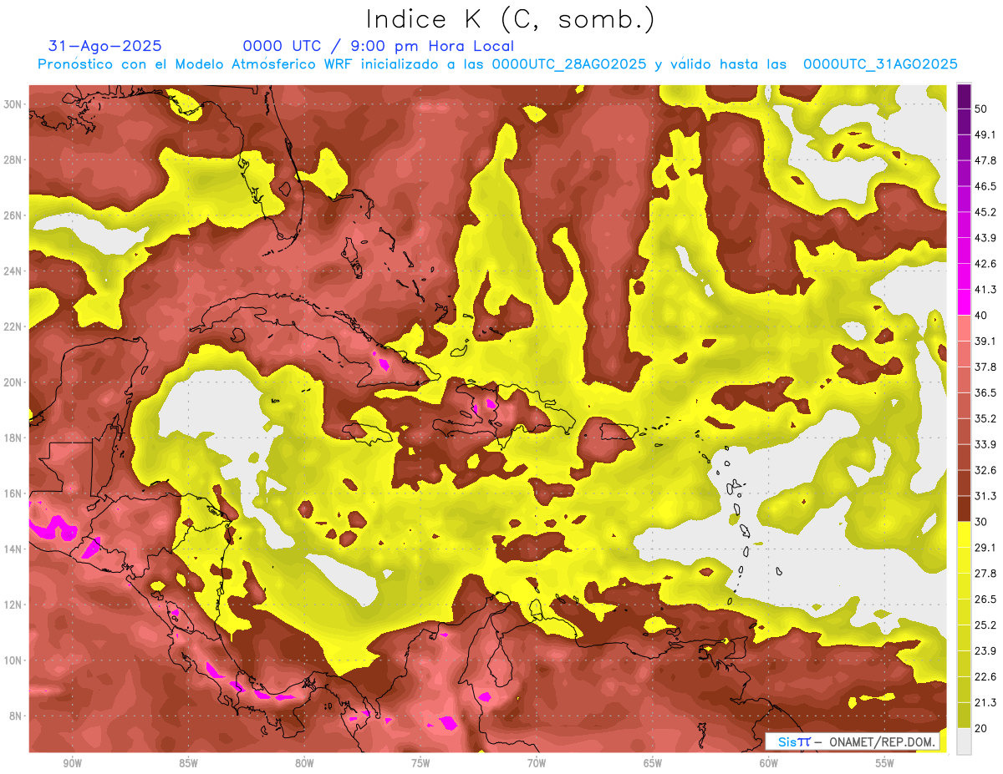Click the legend value '43.9'
The height and width of the screenshot is (774, 1003).
[985, 238]
